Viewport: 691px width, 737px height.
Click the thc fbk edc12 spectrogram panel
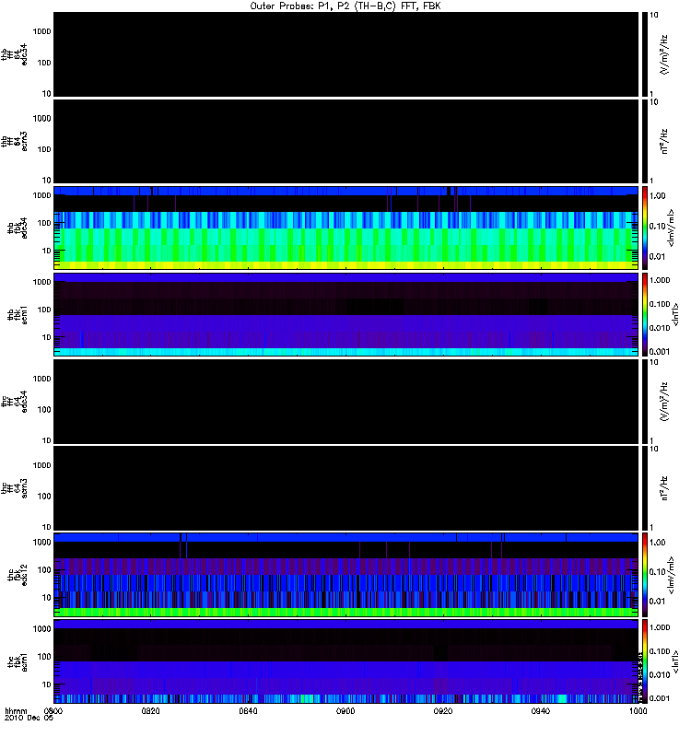(x=346, y=575)
